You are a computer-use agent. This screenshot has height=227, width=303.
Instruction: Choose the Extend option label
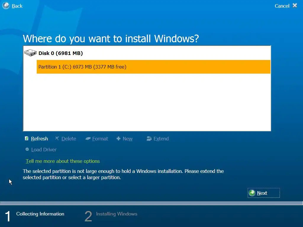coord(161,139)
